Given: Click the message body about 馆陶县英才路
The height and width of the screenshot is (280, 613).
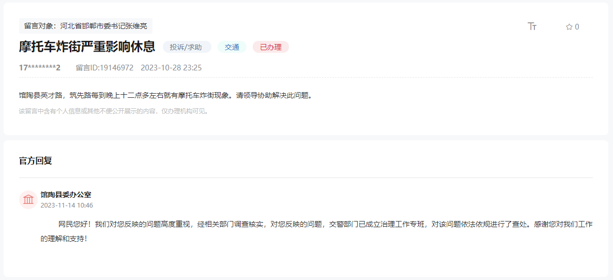Looking at the screenshot, I should click(x=166, y=95).
